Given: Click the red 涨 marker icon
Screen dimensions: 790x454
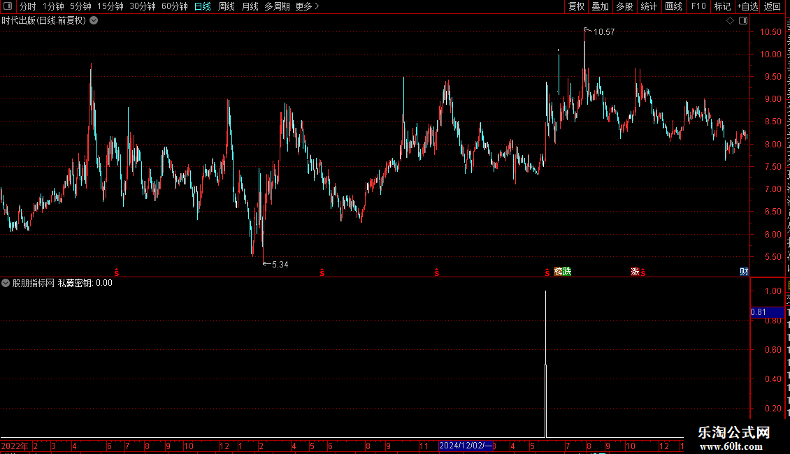Looking at the screenshot, I should pos(635,271).
